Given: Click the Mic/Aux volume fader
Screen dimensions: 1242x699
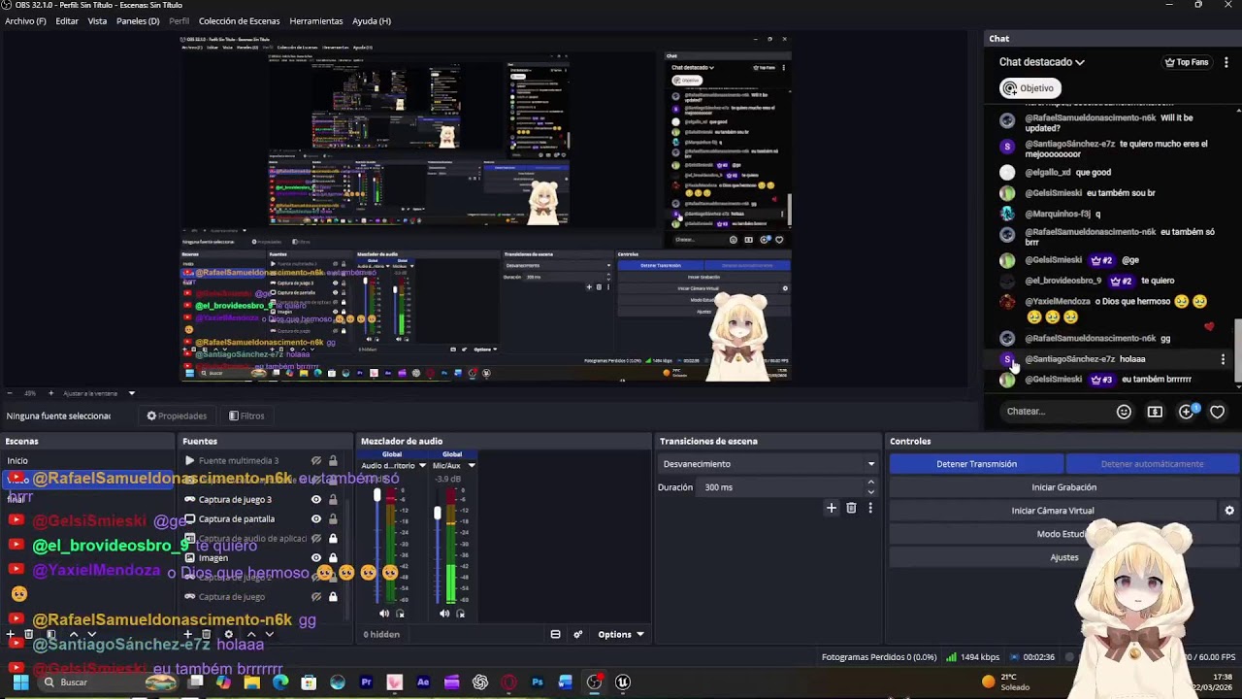Looking at the screenshot, I should click(x=437, y=512).
